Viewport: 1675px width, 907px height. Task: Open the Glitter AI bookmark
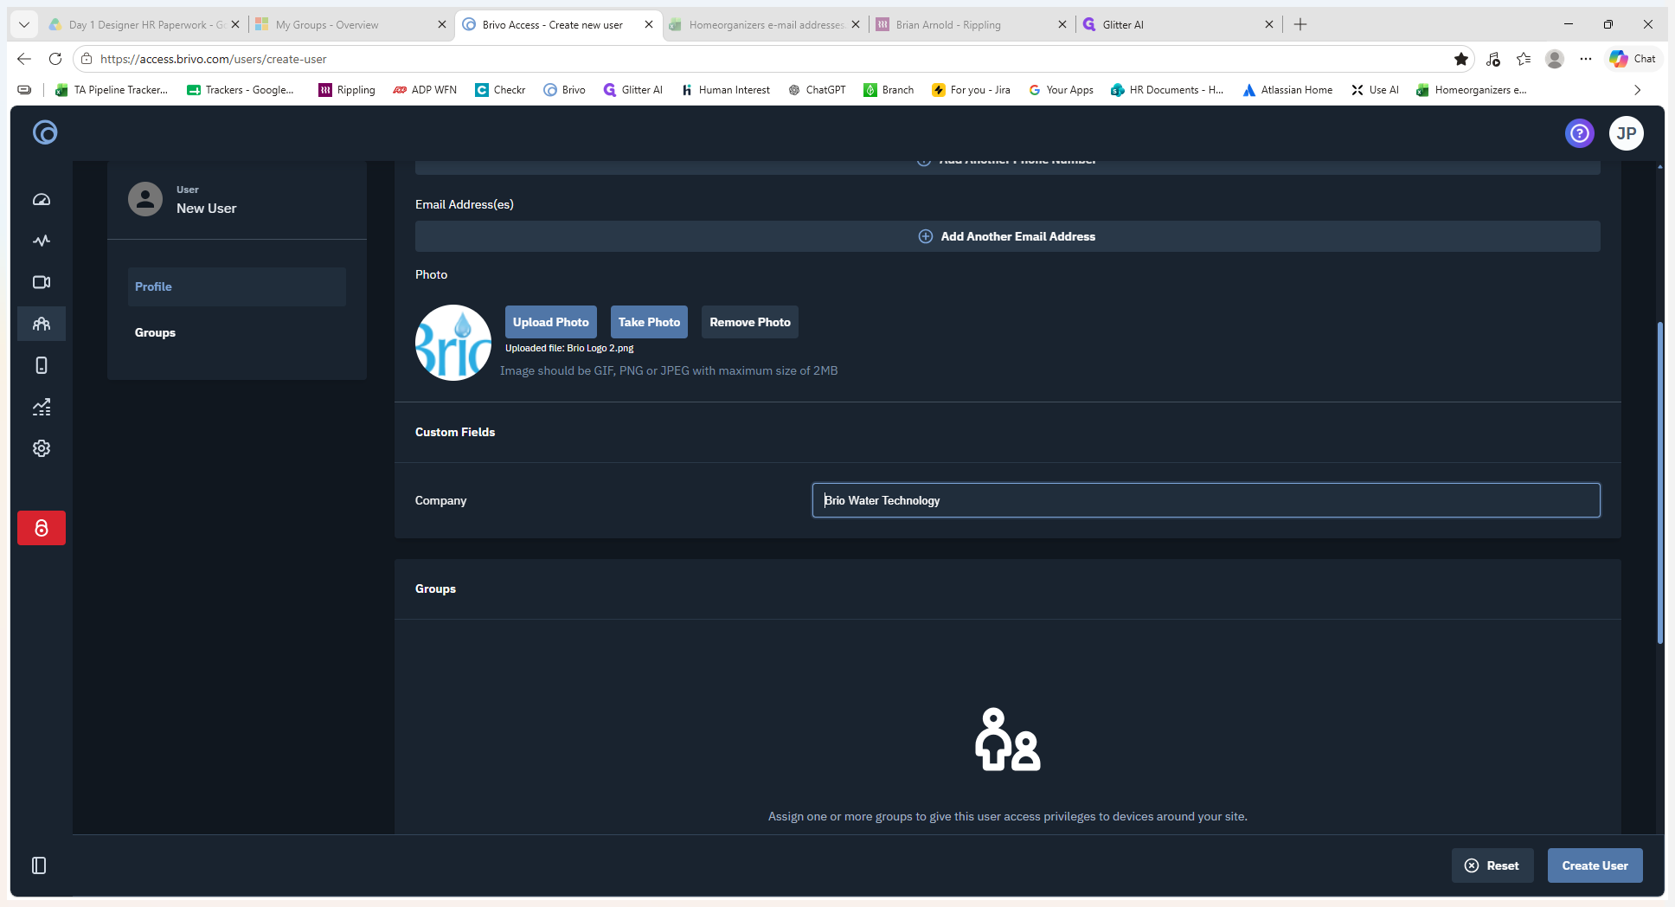pos(632,90)
